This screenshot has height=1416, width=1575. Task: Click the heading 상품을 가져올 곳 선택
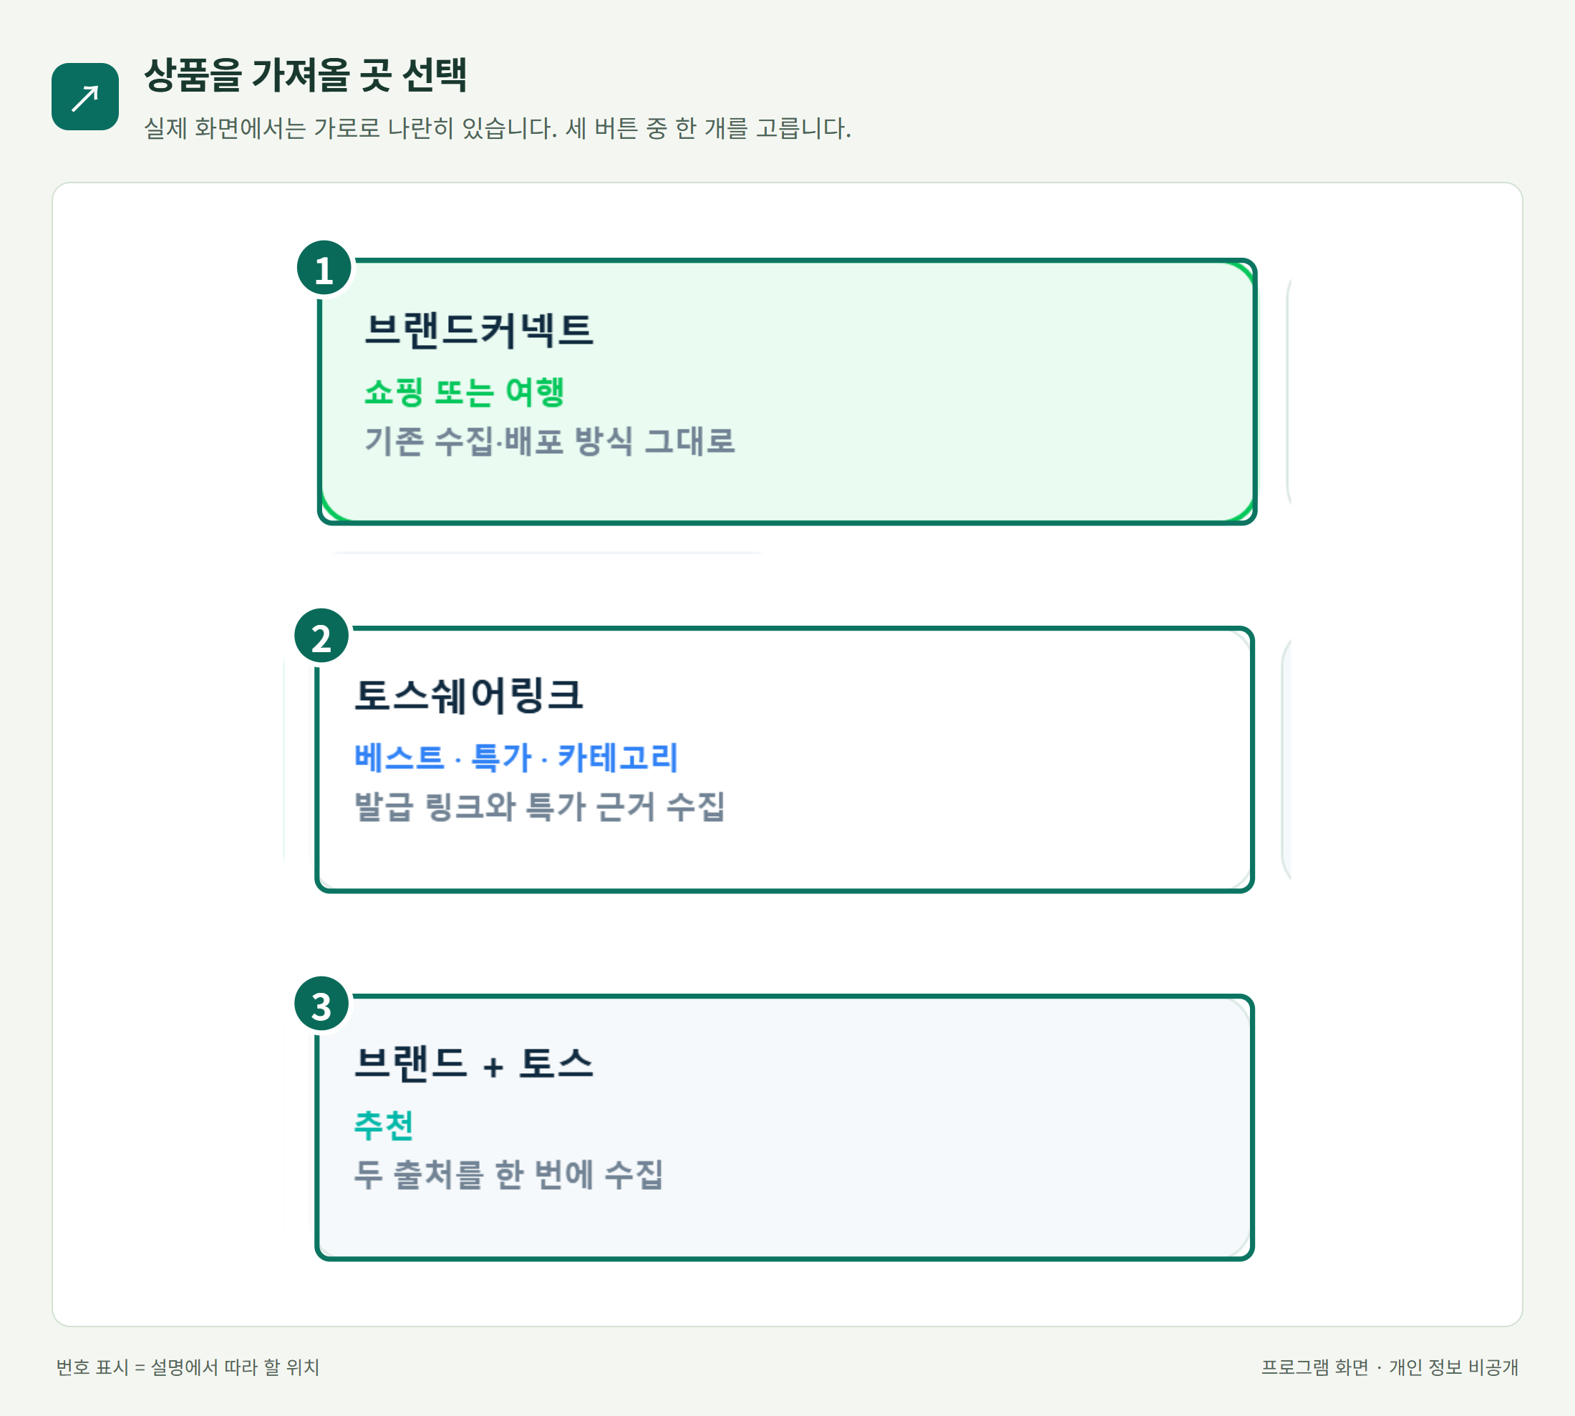point(306,75)
